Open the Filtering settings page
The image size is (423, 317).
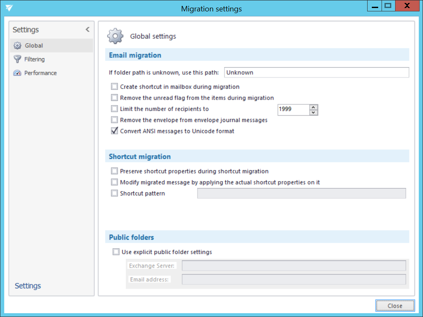click(34, 60)
